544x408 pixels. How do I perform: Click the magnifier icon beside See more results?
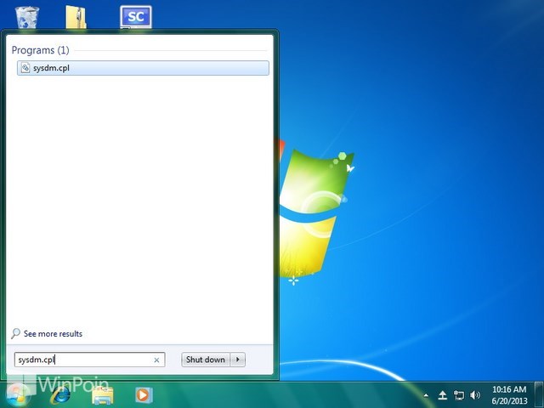(15, 334)
